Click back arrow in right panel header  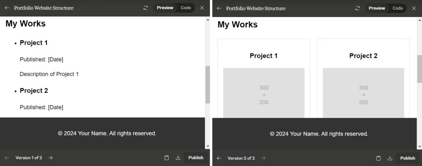click(219, 8)
